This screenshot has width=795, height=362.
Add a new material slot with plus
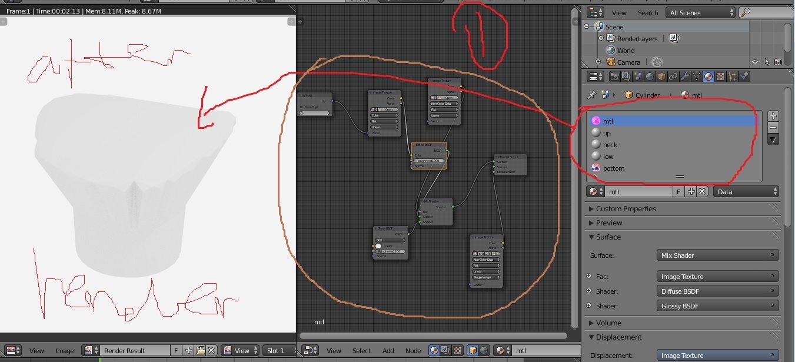[x=773, y=116]
